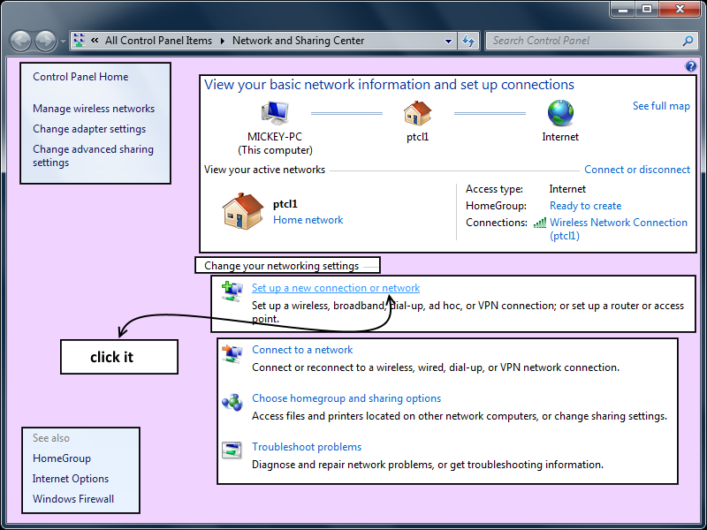Image resolution: width=707 pixels, height=530 pixels.
Task: Click the Troubleshoot problems icon
Action: [232, 450]
